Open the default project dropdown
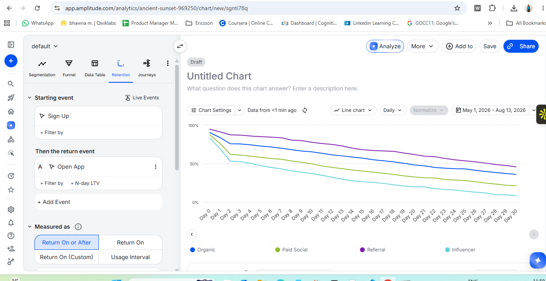The height and width of the screenshot is (281, 546). point(45,46)
